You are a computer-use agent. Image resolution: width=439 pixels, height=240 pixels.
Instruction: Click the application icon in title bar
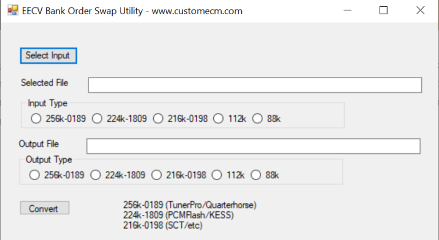13,10
